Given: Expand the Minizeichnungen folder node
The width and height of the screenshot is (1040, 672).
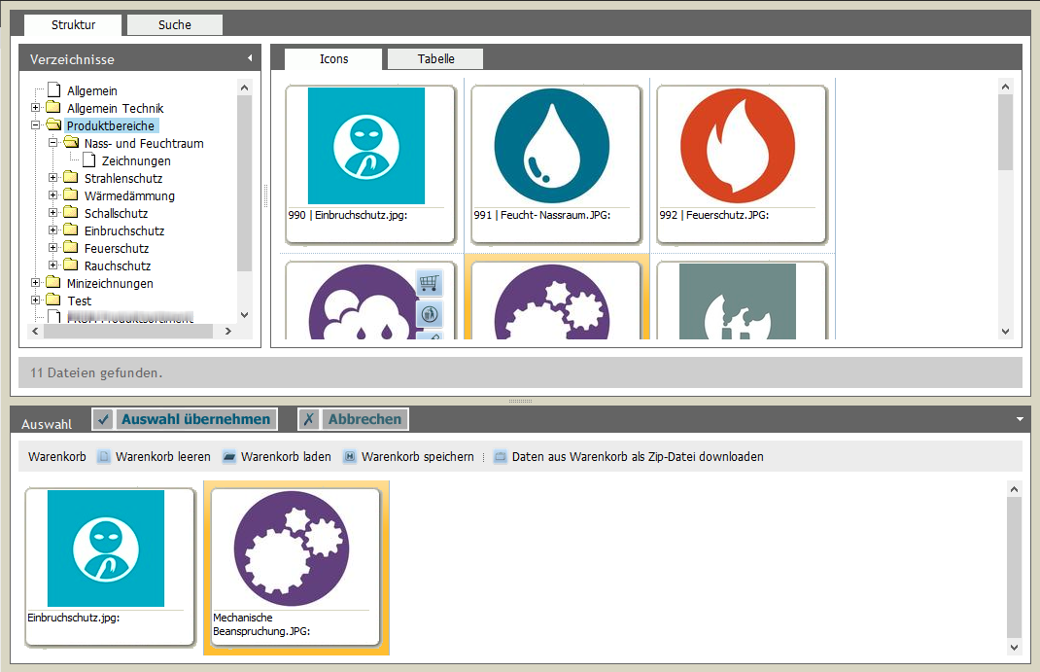Looking at the screenshot, I should [x=36, y=283].
